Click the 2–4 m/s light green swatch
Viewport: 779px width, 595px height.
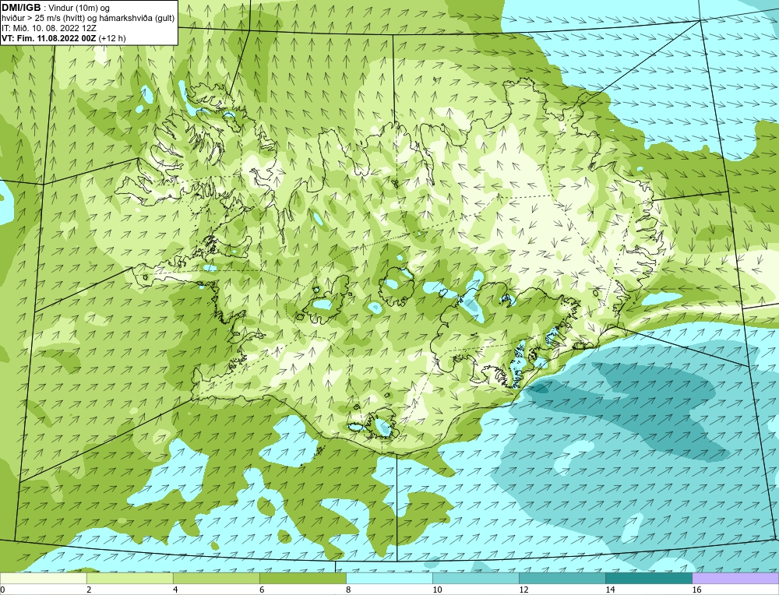129,578
